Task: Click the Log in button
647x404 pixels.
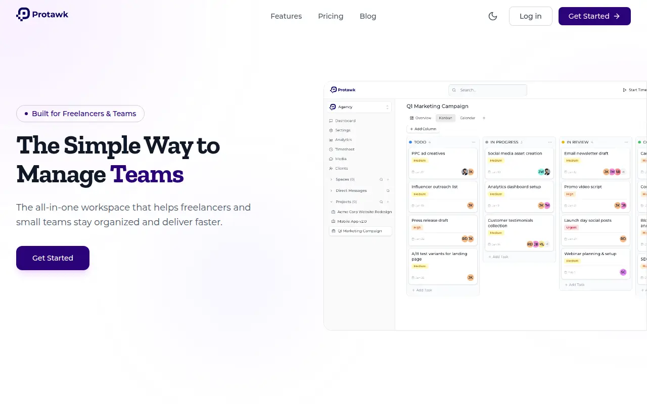Action: click(531, 16)
